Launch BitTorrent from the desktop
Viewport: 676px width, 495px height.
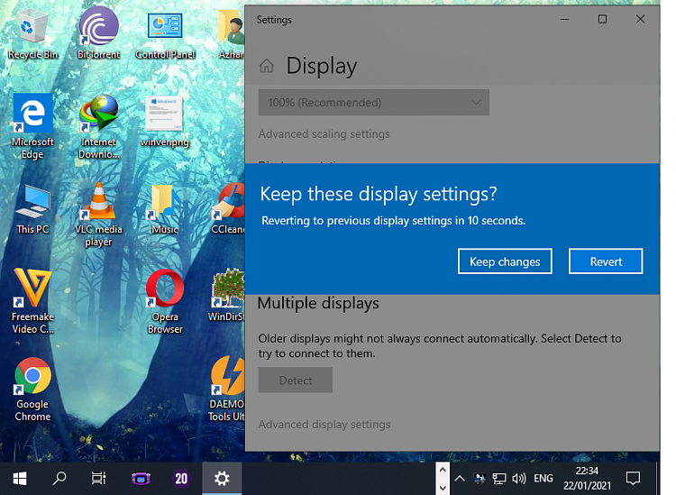pos(99,33)
